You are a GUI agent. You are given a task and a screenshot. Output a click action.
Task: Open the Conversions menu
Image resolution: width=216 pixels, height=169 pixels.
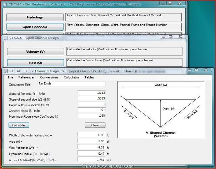49,77
